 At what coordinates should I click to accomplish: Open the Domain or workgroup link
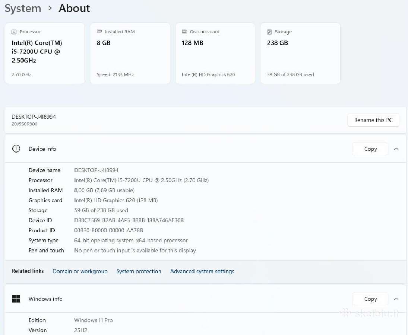(x=80, y=271)
